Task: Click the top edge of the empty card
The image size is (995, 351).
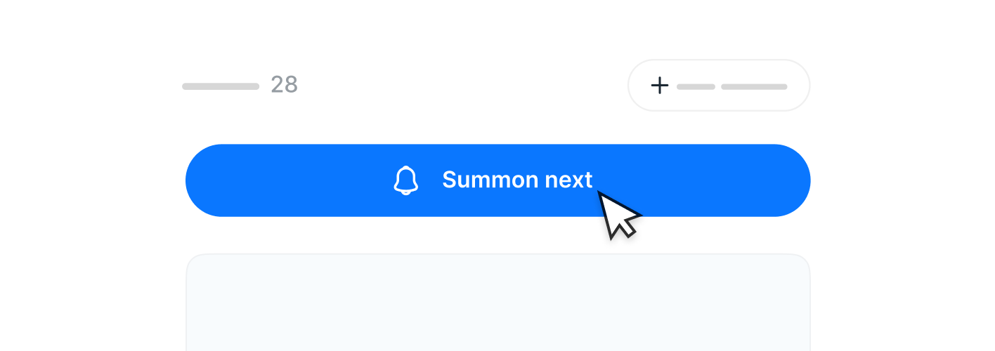Action: pyautogui.click(x=497, y=255)
